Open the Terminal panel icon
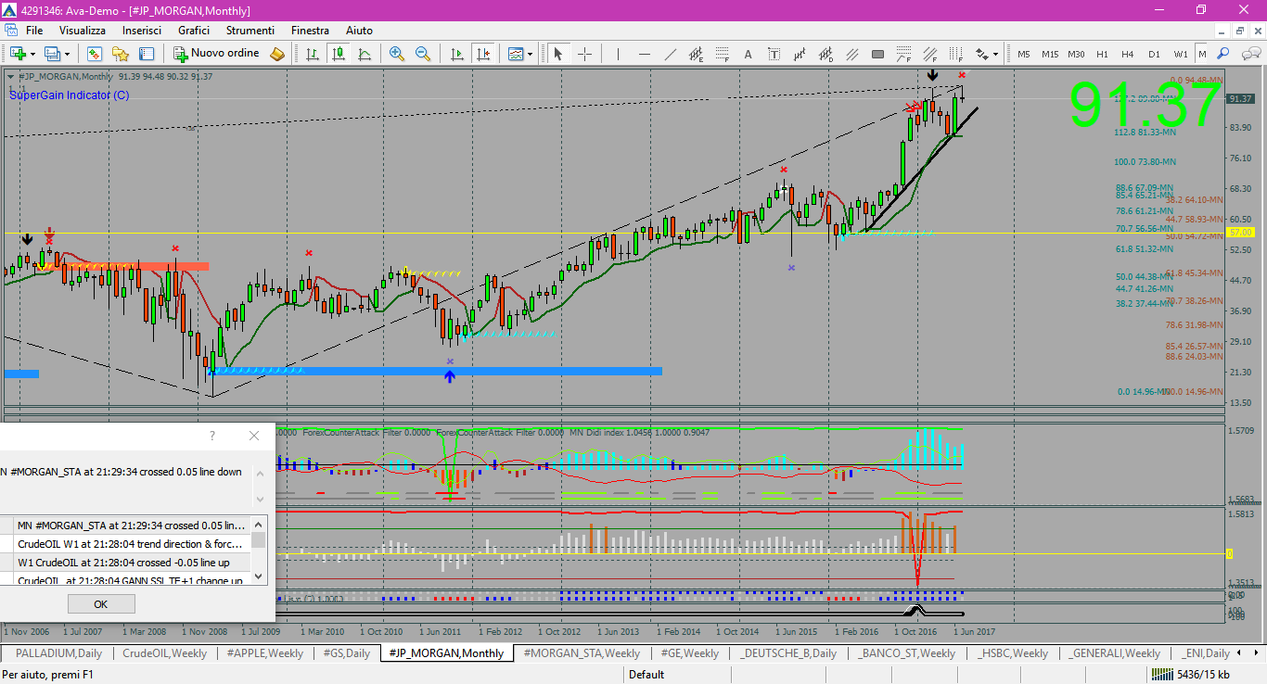The width and height of the screenshot is (1267, 684). pyautogui.click(x=147, y=54)
